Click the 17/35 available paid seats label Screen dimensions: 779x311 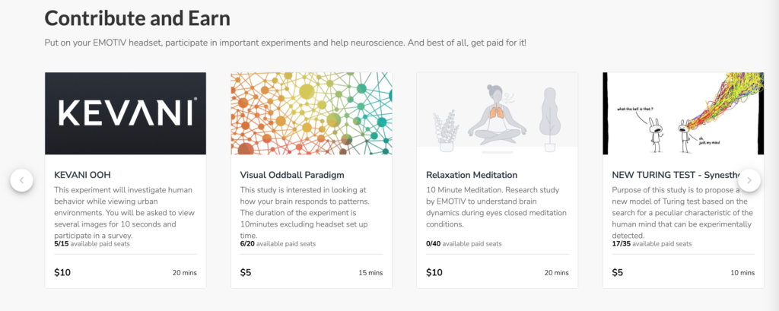652,244
